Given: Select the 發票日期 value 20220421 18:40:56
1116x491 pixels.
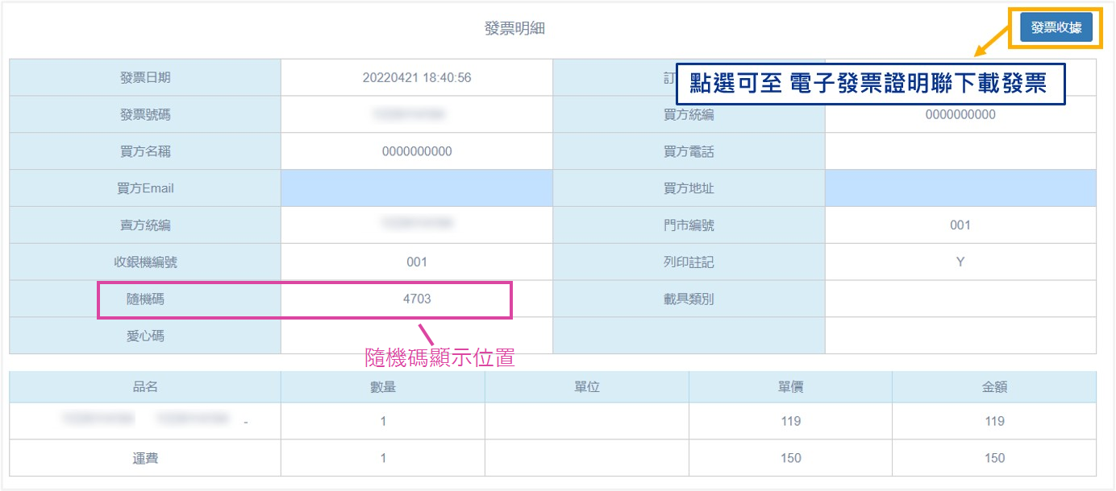Looking at the screenshot, I should tap(416, 78).
